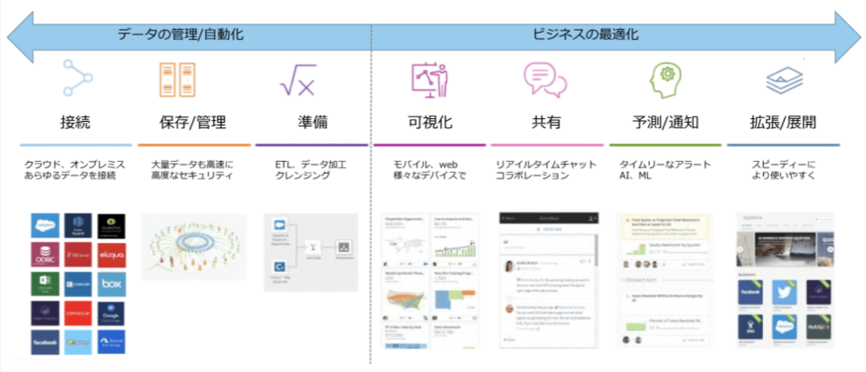Viewport: 866px width, 372px height.
Task: Select the red Oracle connector tile
Action: coord(78,312)
